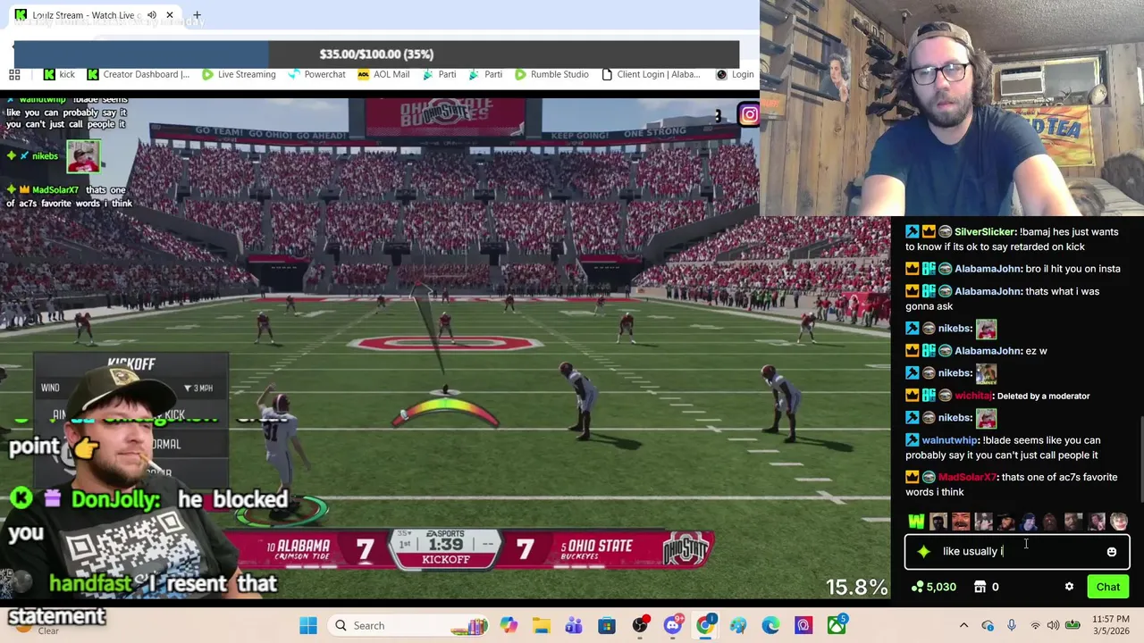Open Microsoft Edge from taskbar
The width and height of the screenshot is (1144, 643).
pyautogui.click(x=770, y=625)
